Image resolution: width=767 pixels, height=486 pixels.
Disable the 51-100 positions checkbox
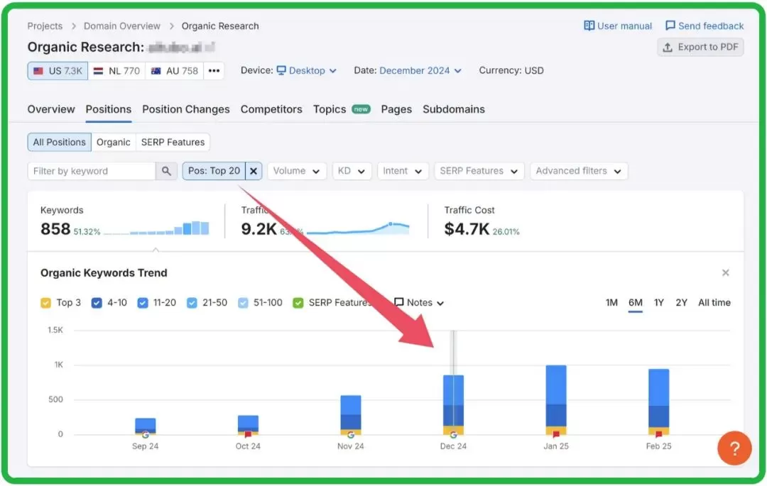[243, 303]
